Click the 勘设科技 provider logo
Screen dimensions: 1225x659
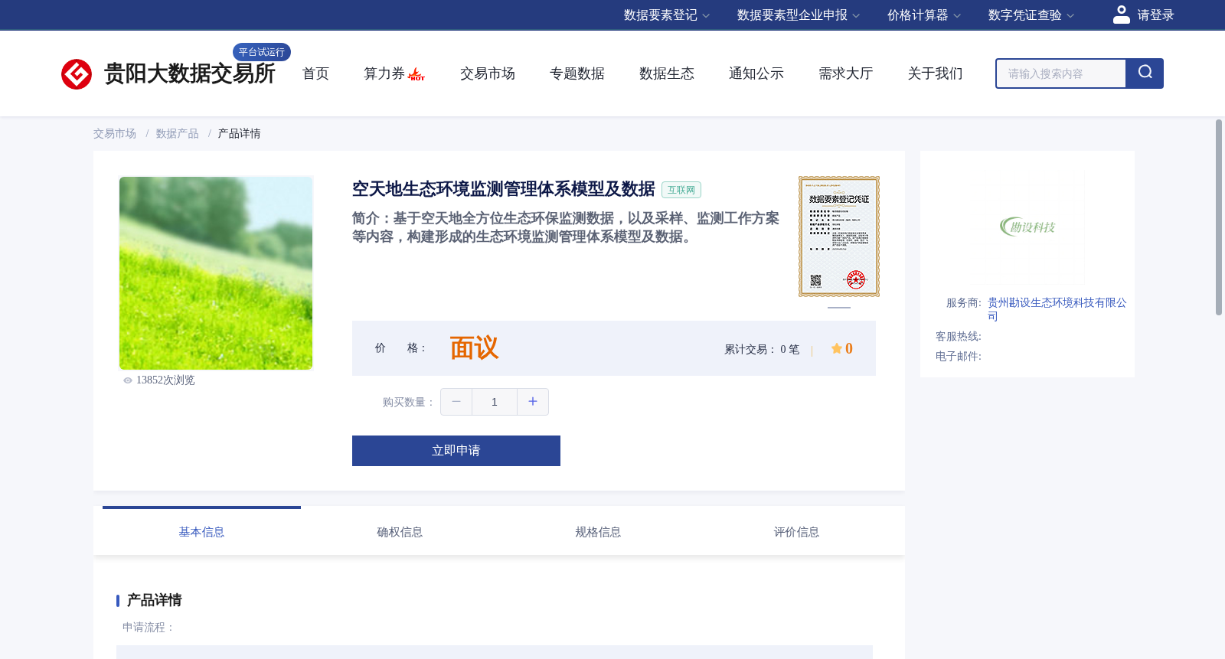coord(1027,227)
